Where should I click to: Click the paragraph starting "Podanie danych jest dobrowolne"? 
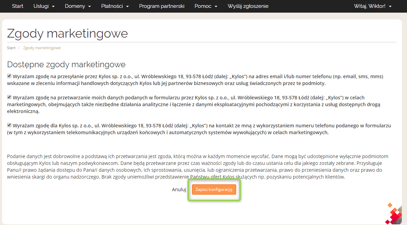[198, 167]
